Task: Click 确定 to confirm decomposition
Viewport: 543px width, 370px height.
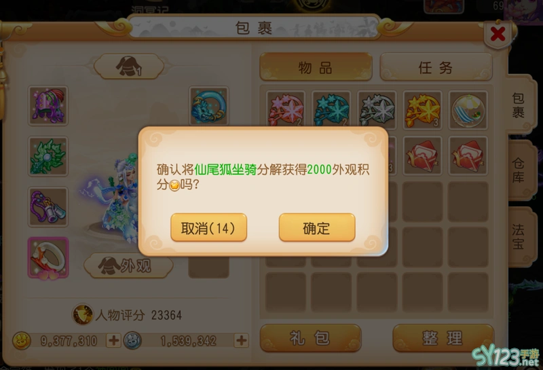Action: tap(317, 227)
